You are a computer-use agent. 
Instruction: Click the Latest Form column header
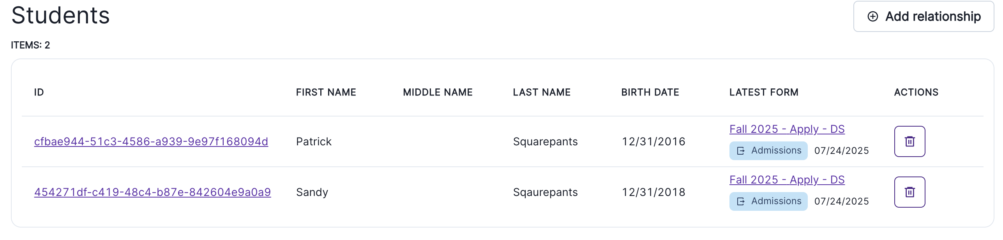(764, 92)
